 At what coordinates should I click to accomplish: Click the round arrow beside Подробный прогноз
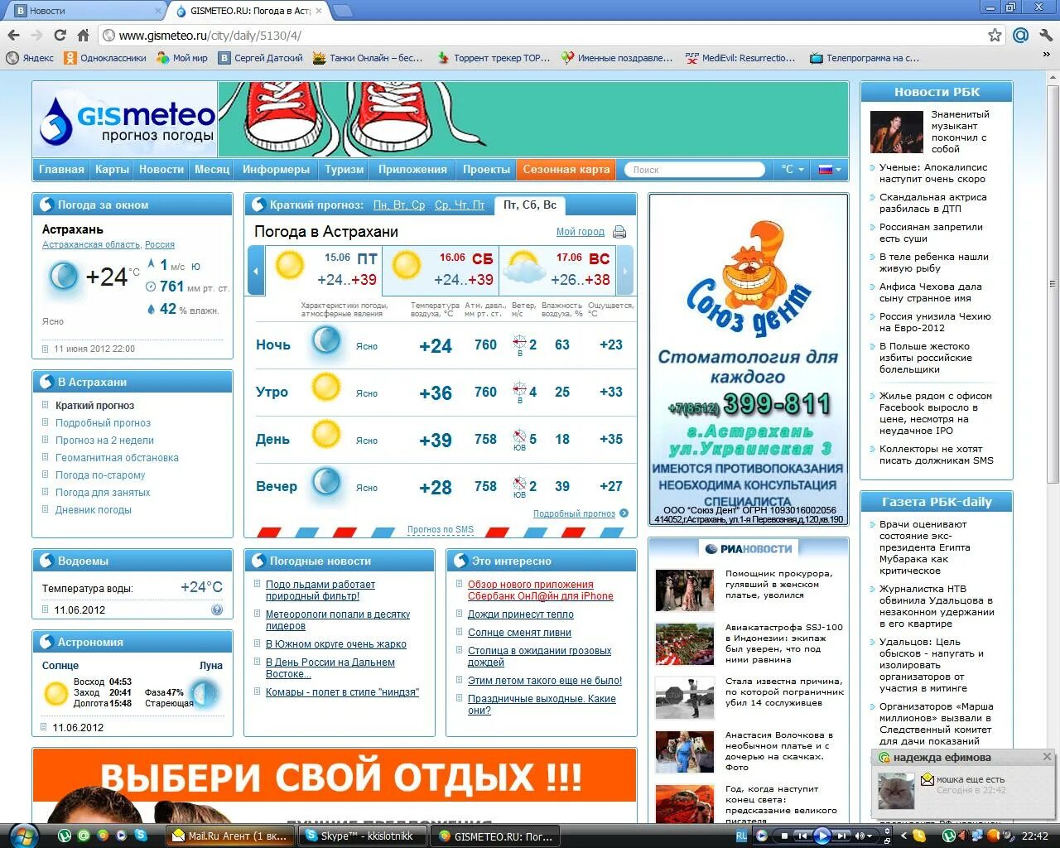624,513
